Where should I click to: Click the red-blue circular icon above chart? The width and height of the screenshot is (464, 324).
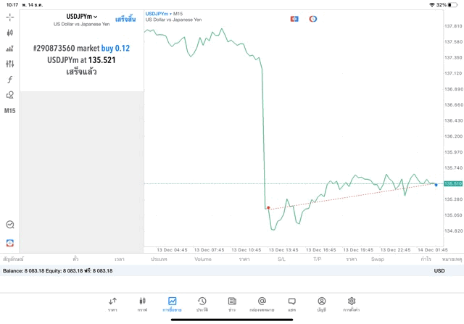(x=312, y=19)
